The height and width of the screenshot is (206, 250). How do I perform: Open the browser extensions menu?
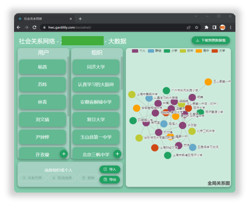(206, 28)
